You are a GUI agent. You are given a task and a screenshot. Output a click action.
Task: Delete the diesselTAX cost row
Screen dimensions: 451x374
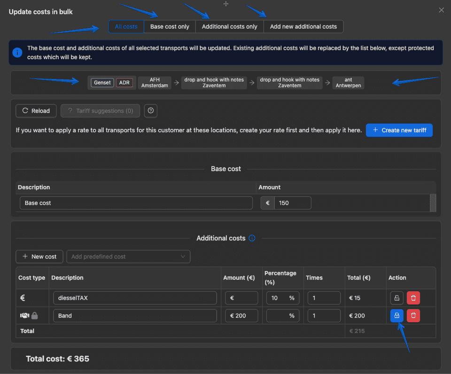click(413, 298)
